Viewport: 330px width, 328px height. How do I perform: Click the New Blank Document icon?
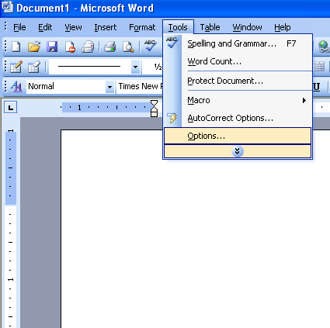[x=16, y=47]
